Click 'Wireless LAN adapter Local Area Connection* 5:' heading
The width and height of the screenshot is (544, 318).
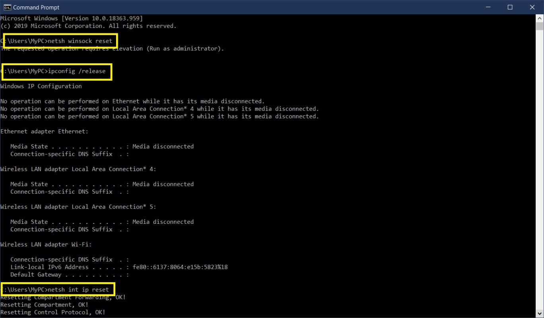78,207
